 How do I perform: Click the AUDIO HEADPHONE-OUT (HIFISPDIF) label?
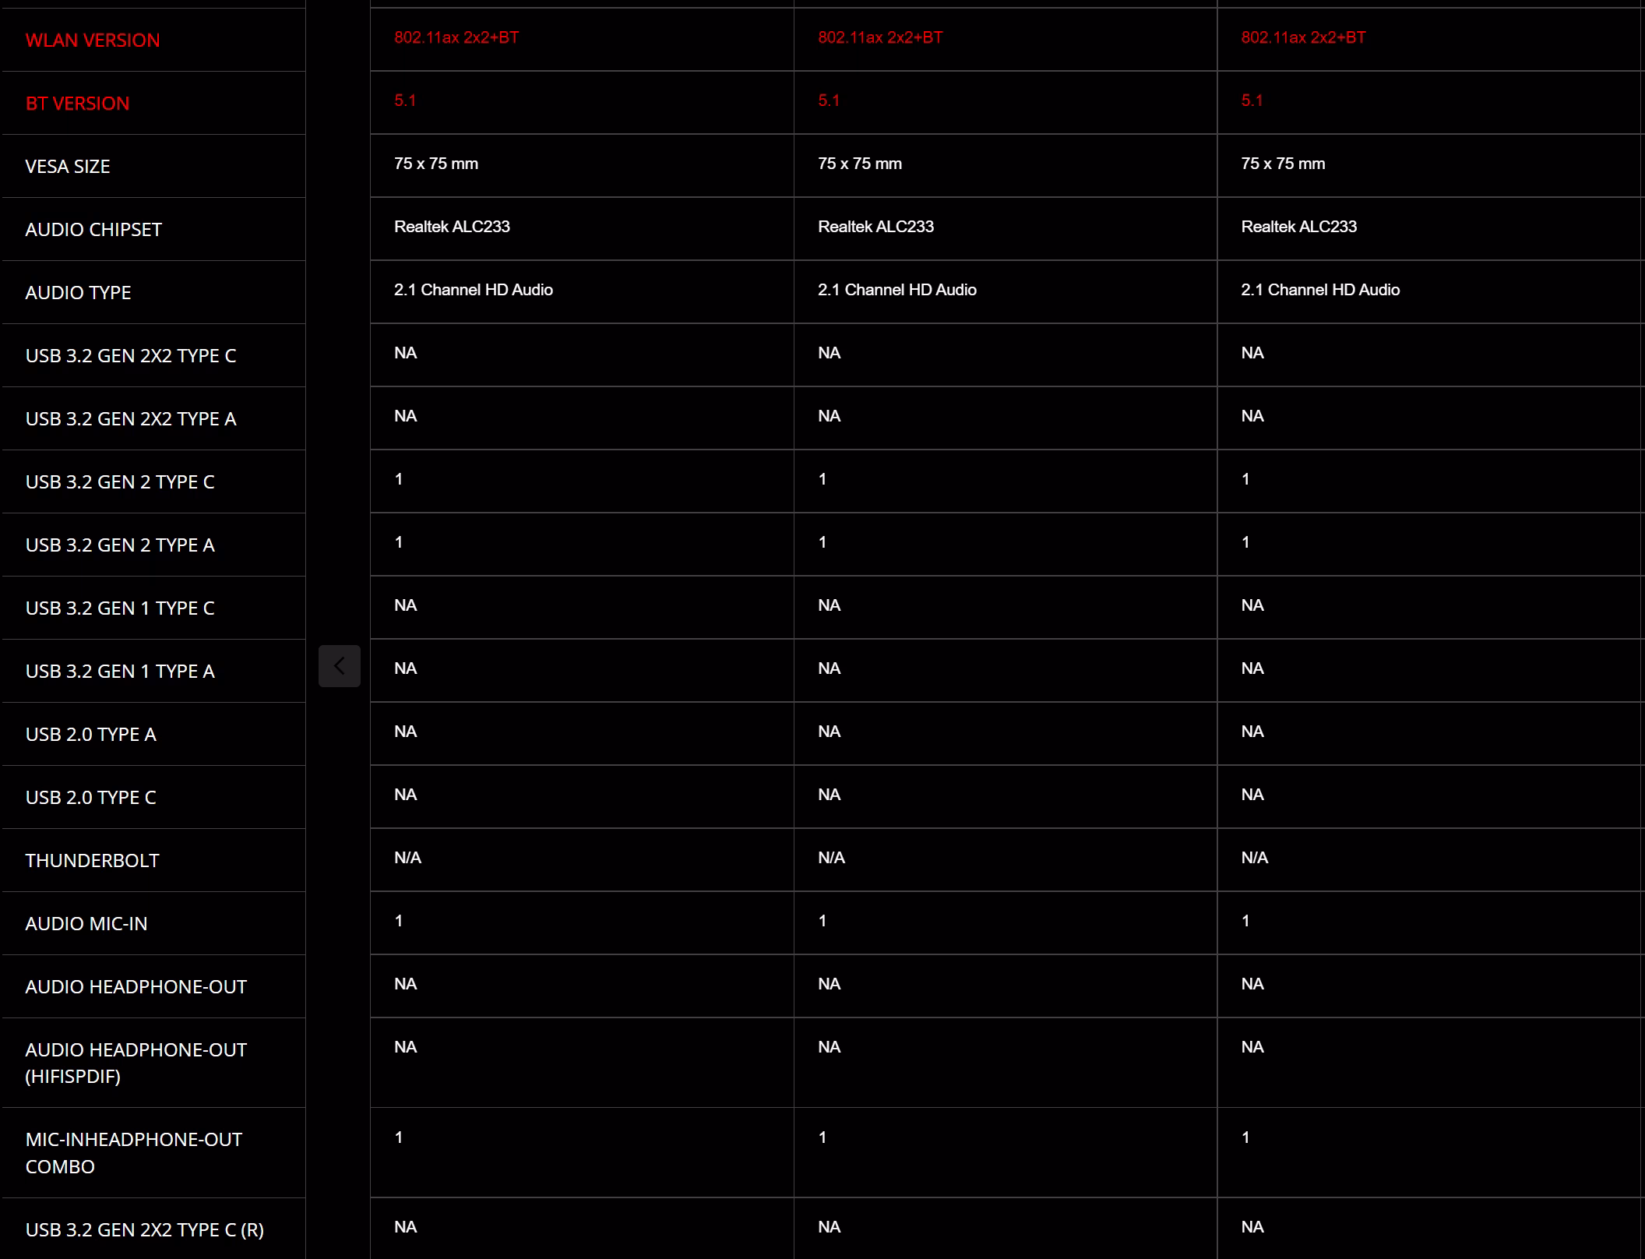pyautogui.click(x=136, y=1063)
